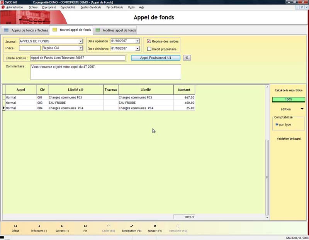The height and width of the screenshot is (240, 309).
Task: Click the Appel Provisionnel 1/4 button
Action: tap(156, 58)
